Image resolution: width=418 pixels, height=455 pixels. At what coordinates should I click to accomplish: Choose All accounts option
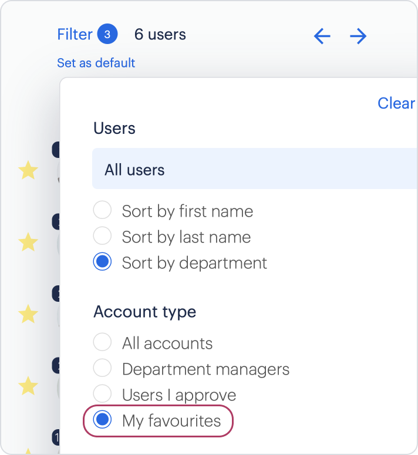[x=102, y=342]
